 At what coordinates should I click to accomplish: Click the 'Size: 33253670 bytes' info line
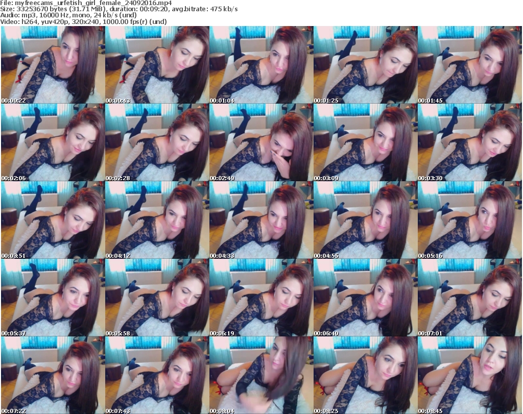coord(118,9)
